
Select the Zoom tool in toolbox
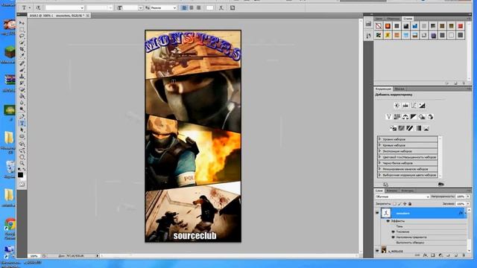tap(22, 164)
